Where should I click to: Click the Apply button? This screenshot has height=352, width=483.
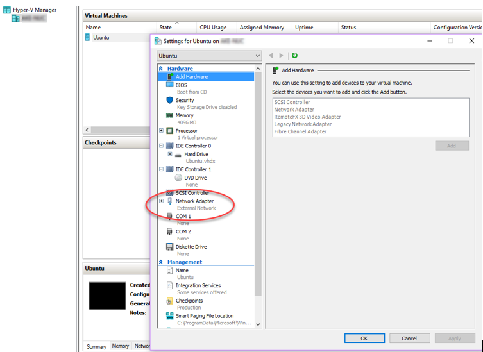pyautogui.click(x=455, y=338)
